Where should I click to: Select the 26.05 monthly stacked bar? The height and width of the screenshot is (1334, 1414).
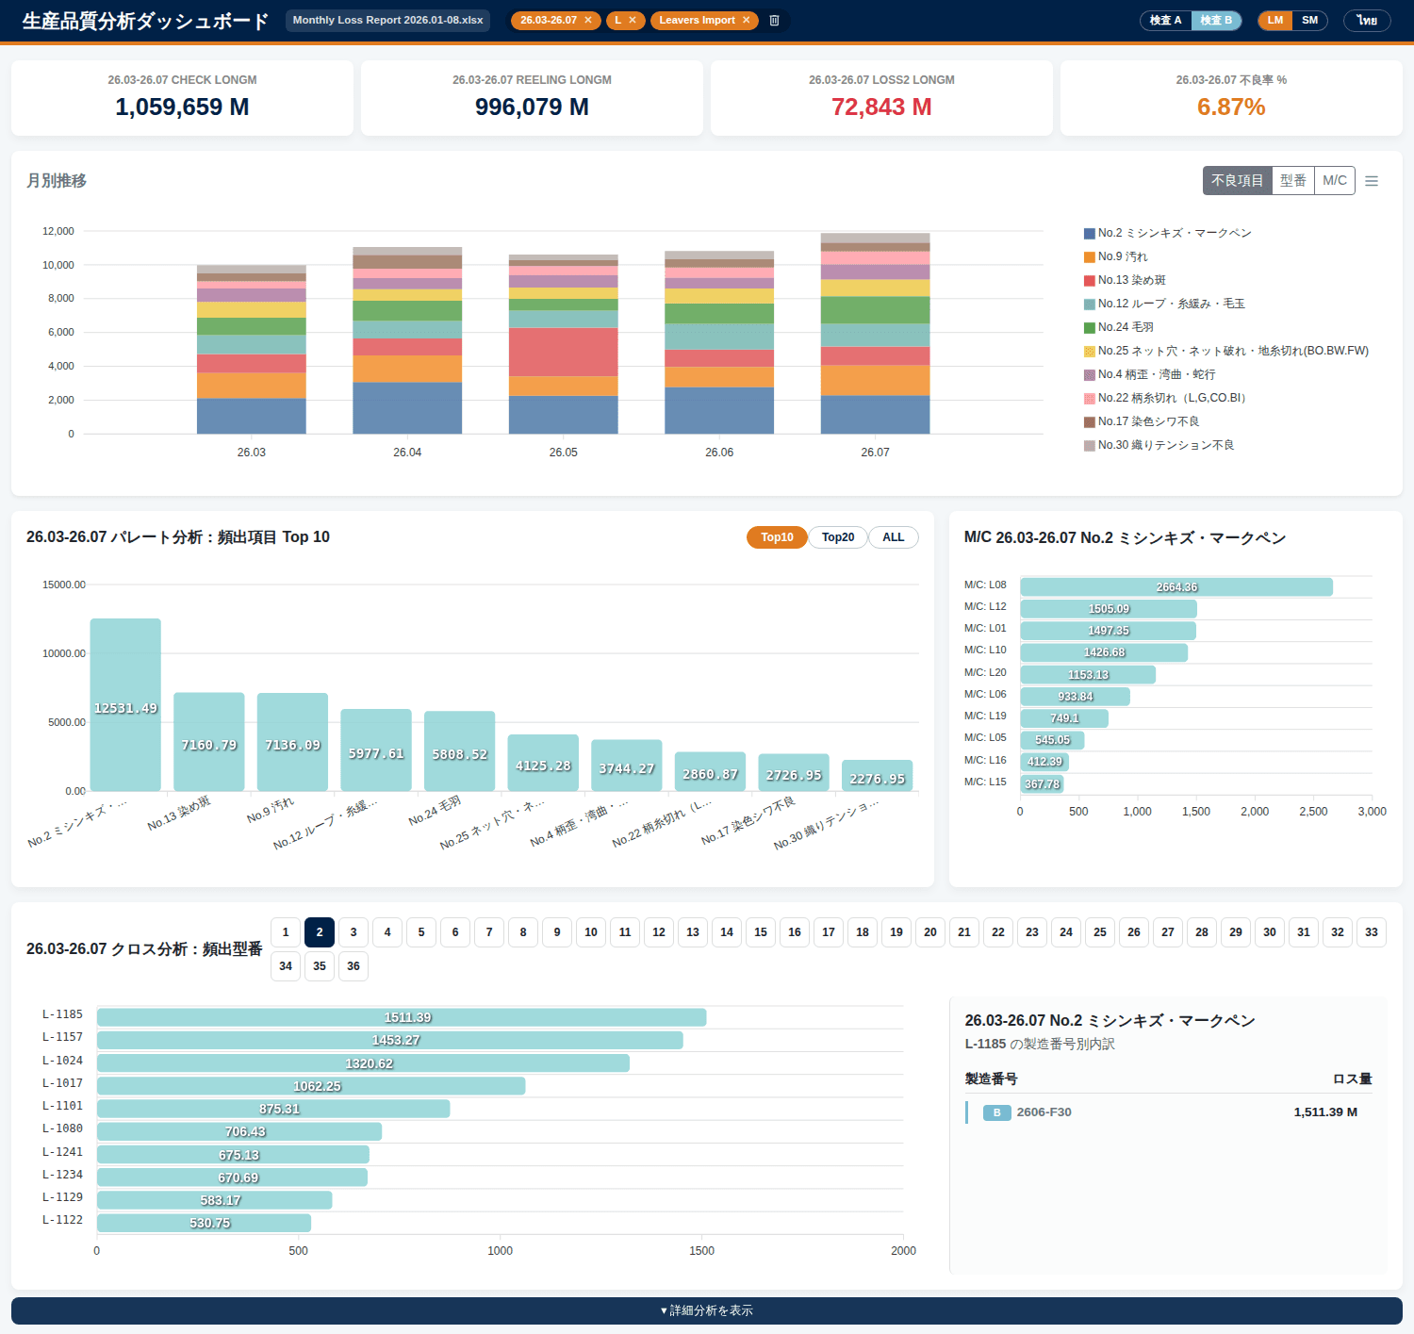(564, 344)
